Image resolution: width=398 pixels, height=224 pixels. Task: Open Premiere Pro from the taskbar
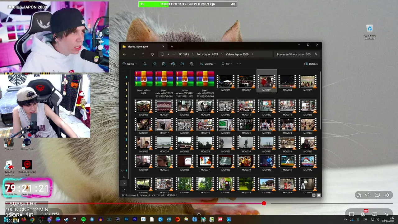[135, 219]
